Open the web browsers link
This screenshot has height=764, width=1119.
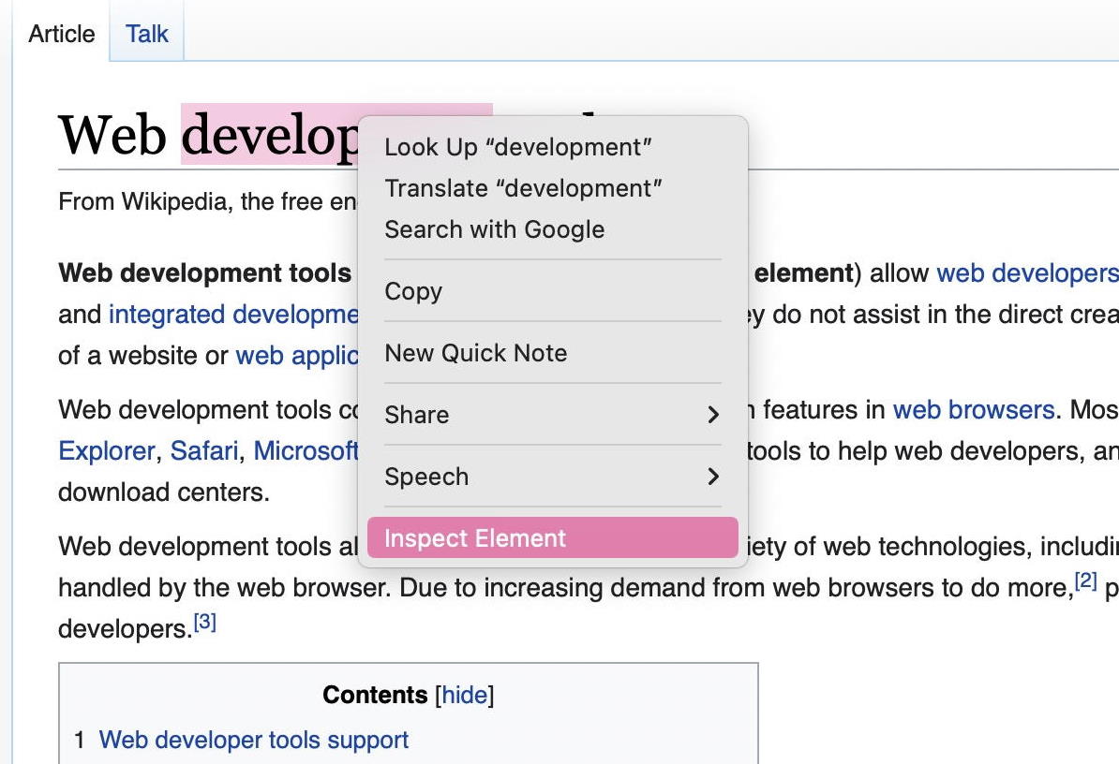(974, 410)
